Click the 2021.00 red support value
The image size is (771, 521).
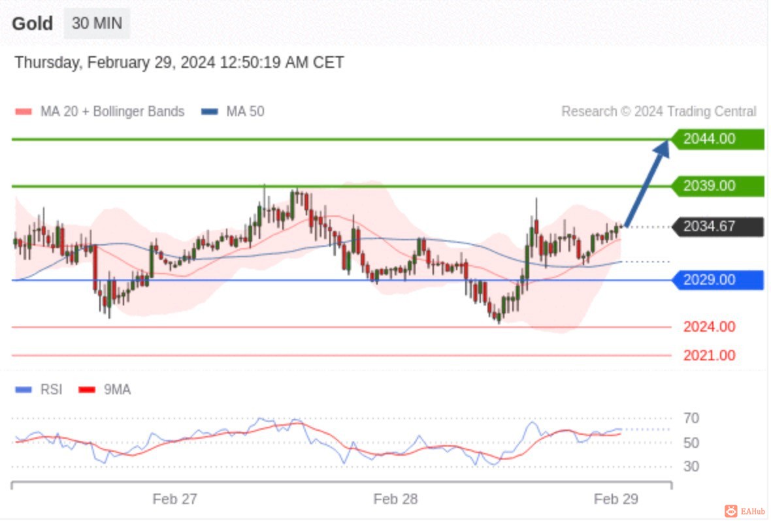(x=710, y=355)
